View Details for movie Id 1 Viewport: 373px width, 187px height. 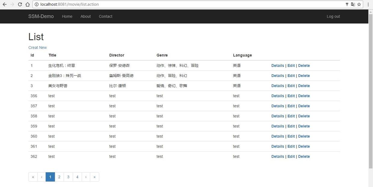pyautogui.click(x=278, y=66)
